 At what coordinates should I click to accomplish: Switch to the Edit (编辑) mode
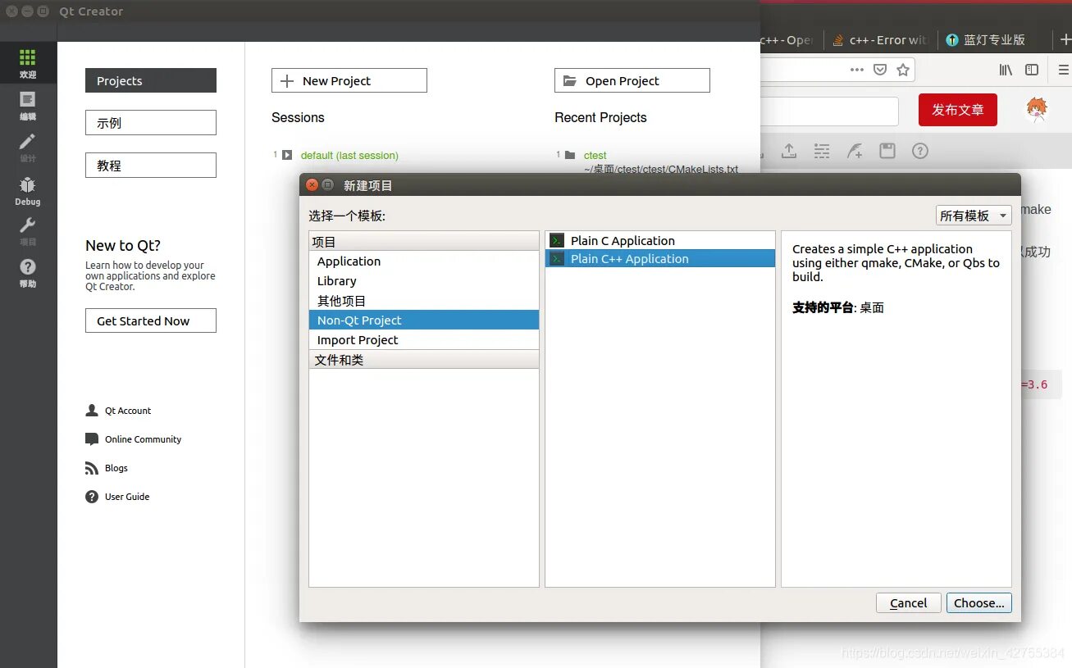[28, 106]
